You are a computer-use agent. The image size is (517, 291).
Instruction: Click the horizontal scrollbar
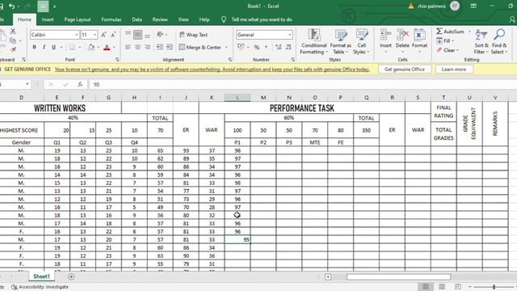[398, 276]
